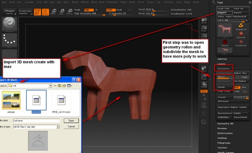Open the Standard brush selector
The width and height of the screenshot is (252, 153).
[9, 24]
